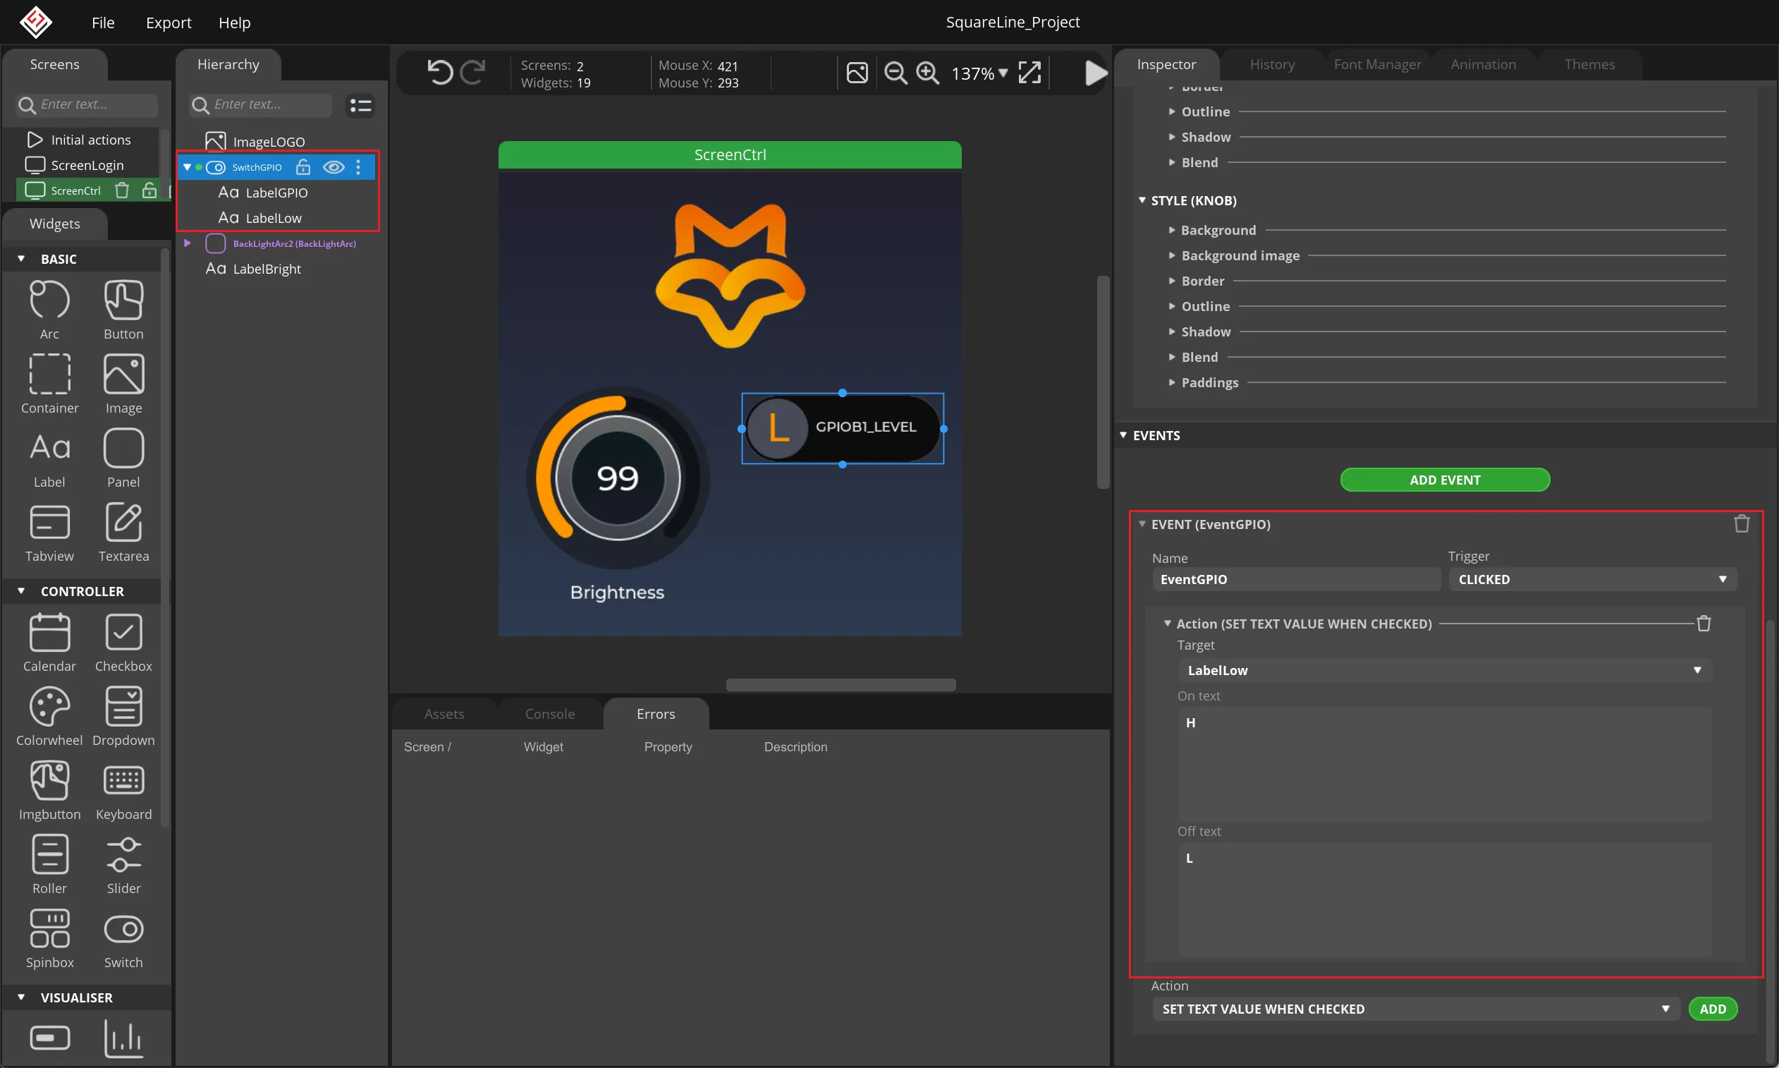
Task: Click the SquareLine Studio logo icon
Action: click(35, 22)
